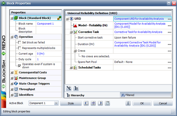Open the Active Block dropdown
Screen dimensions: 177x116
(56, 103)
